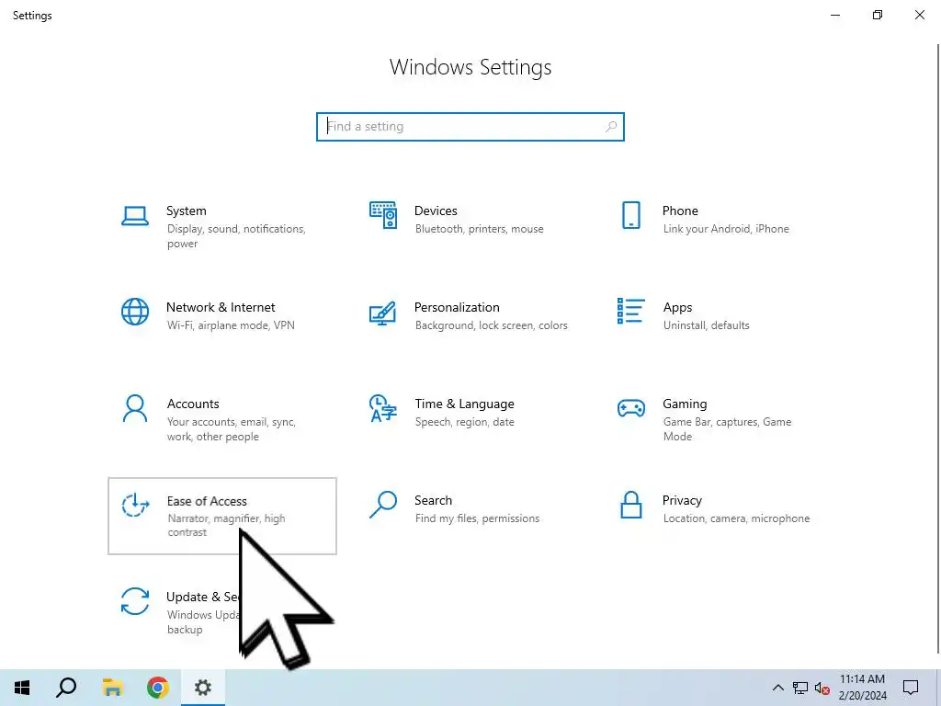
Task: Open the Time & Language icon
Action: [x=383, y=408]
